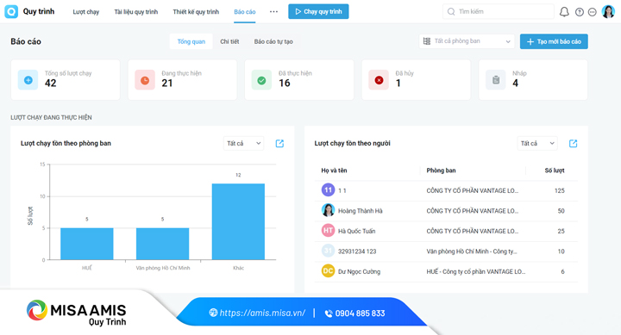
Task: Open the user profile avatar
Action: coord(608,11)
